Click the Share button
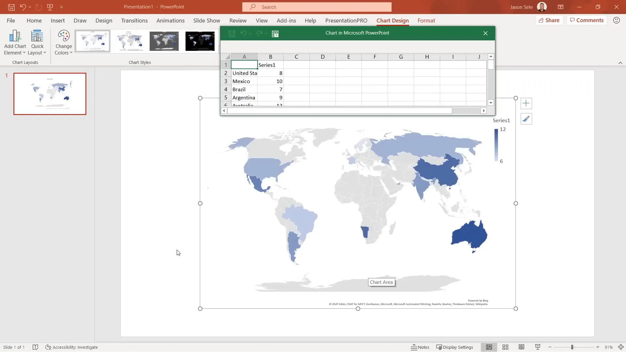 (x=549, y=20)
